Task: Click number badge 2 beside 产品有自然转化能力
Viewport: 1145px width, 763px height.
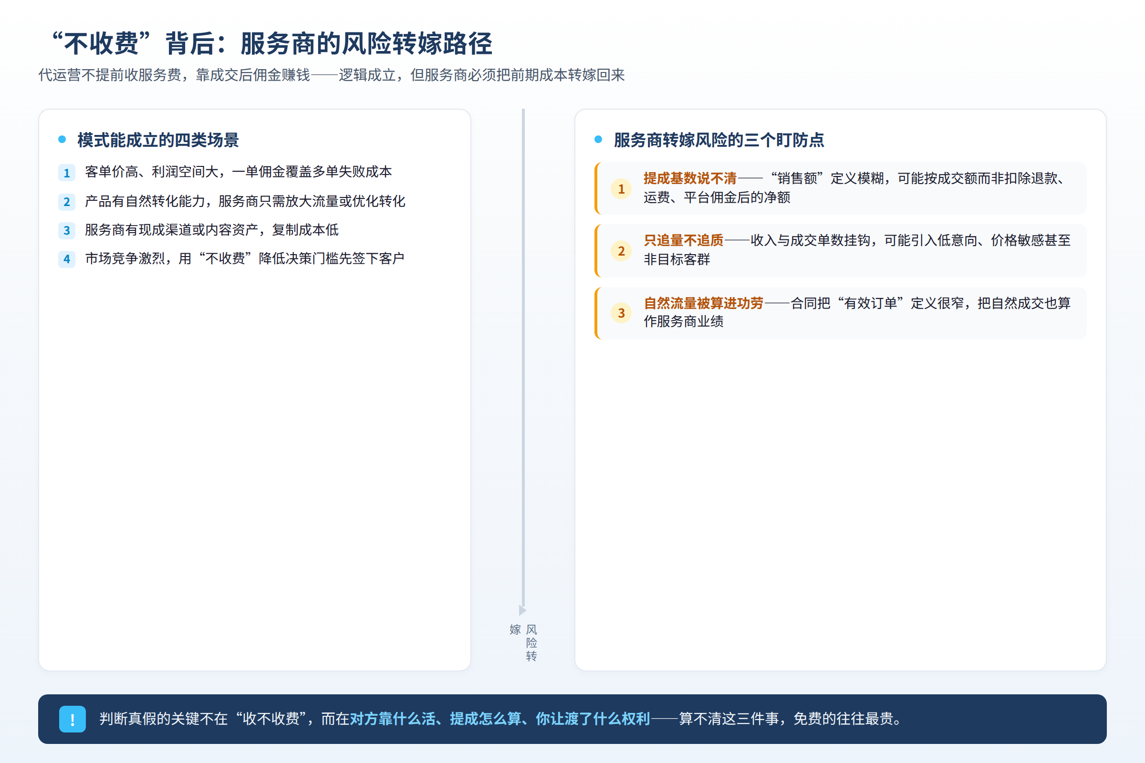Action: pyautogui.click(x=67, y=201)
